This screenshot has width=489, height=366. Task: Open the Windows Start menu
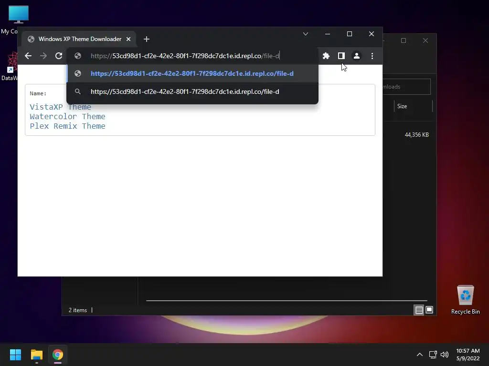(x=15, y=355)
